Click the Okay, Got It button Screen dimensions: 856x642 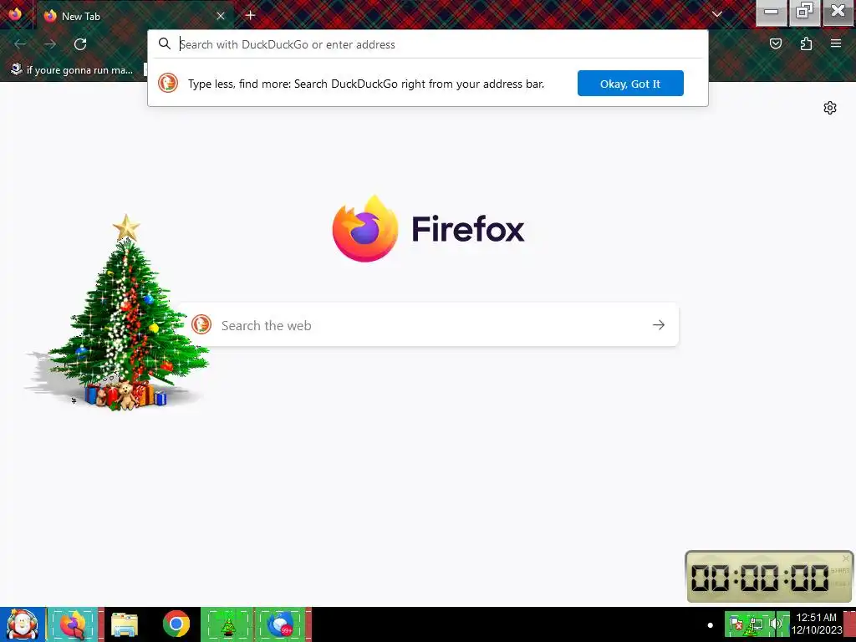[630, 84]
